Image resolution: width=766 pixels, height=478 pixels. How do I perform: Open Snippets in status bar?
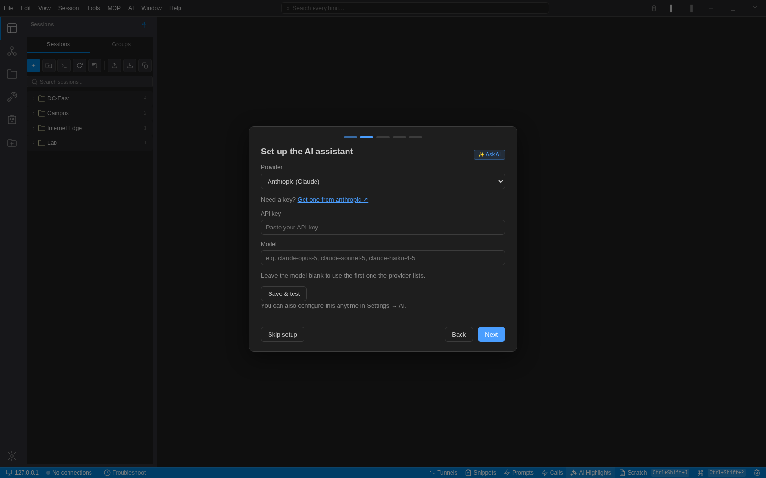pyautogui.click(x=481, y=473)
